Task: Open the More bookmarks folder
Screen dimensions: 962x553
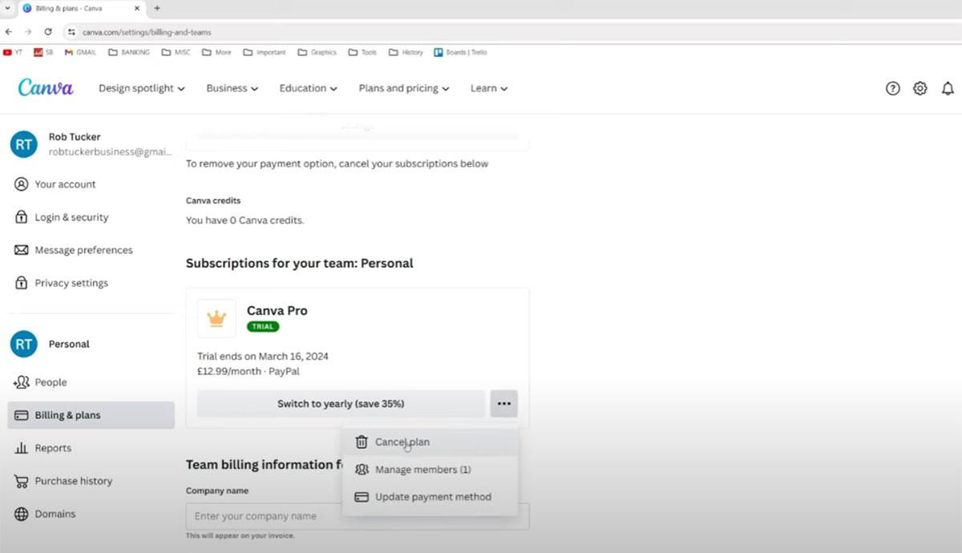Action: [217, 52]
